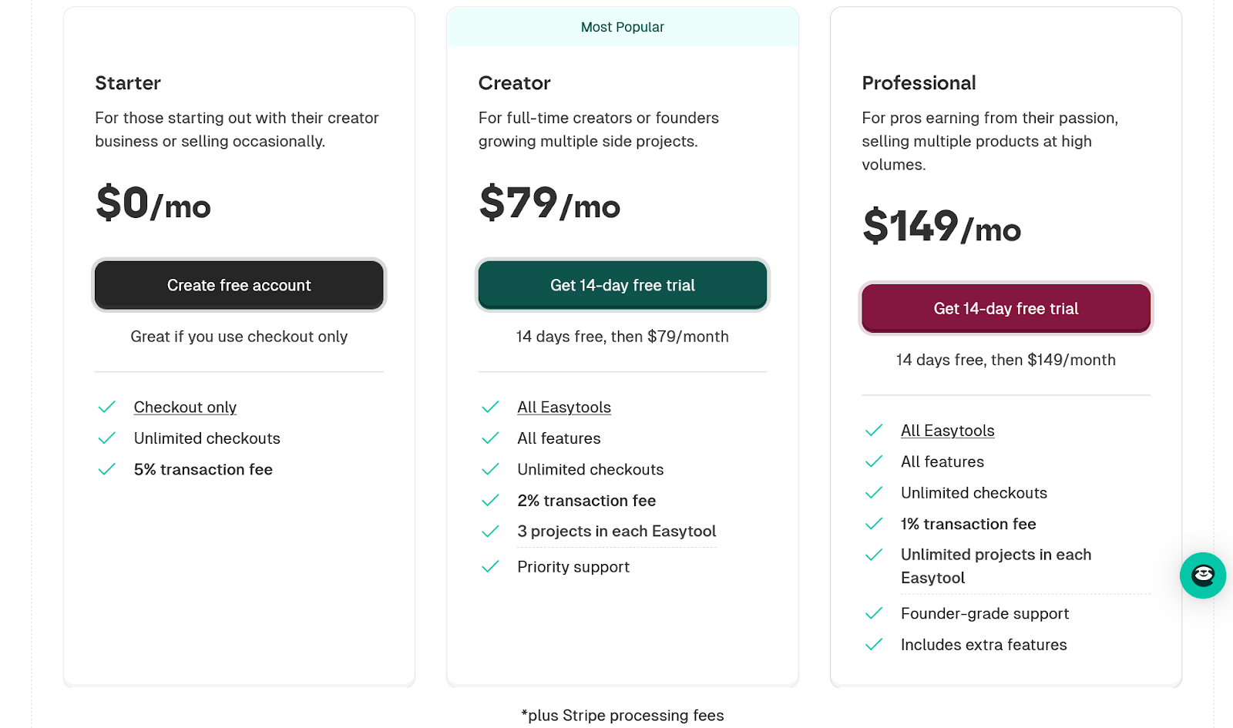The height and width of the screenshot is (728, 1233).
Task: Open the sloth chat widget icon
Action: click(x=1202, y=575)
